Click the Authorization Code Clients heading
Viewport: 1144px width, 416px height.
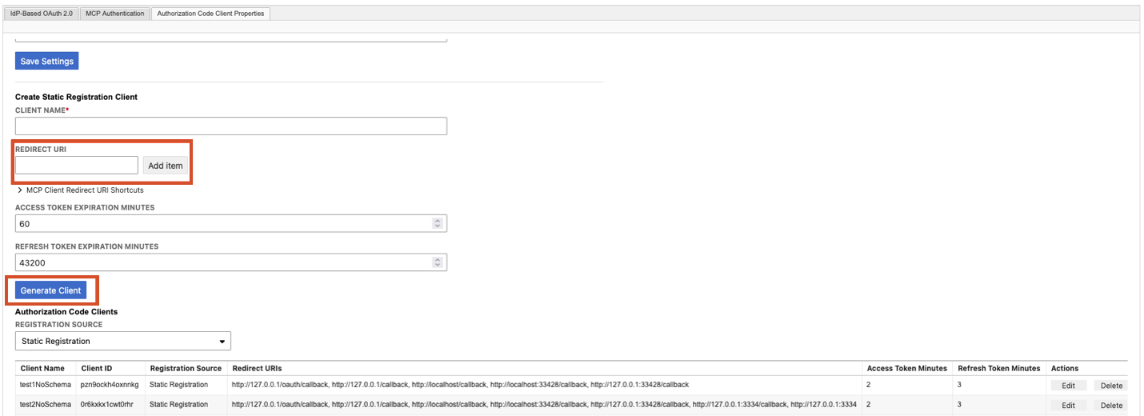click(x=66, y=311)
